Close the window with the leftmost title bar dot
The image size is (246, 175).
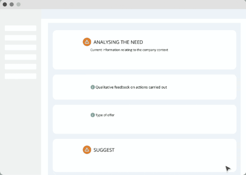click(x=5, y=4)
